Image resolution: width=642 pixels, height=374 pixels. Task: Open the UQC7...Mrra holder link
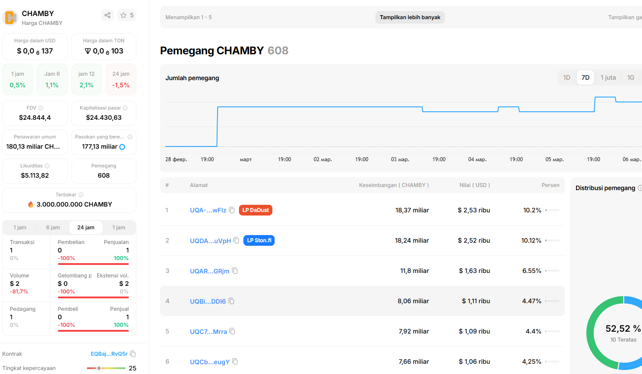tap(208, 331)
